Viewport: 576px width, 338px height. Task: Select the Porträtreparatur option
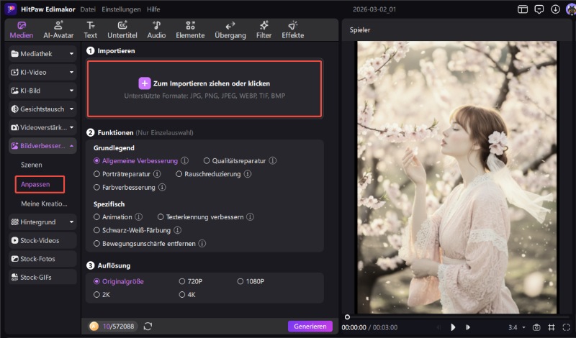point(97,174)
